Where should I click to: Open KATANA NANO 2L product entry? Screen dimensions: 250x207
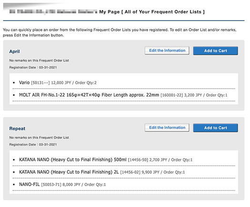point(69,172)
